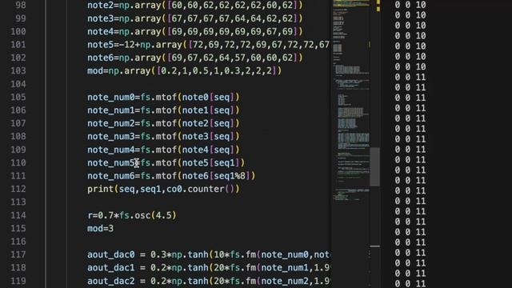
Task: Click the mod=np.array([0.2,1,0.5...]) line
Action: pos(184,71)
